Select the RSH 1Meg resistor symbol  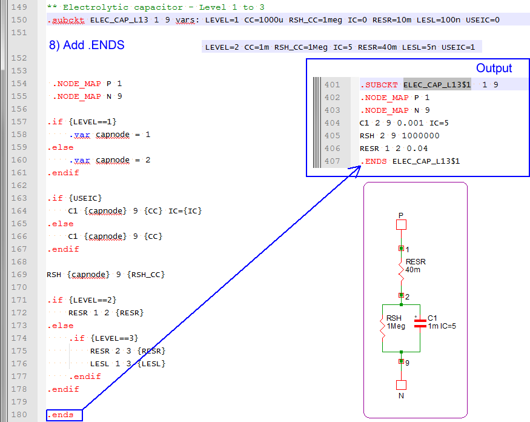pos(383,328)
